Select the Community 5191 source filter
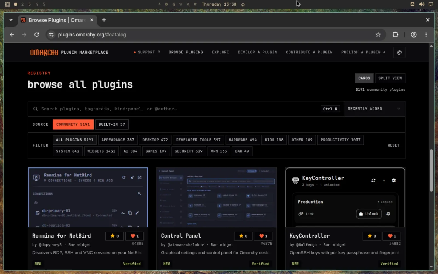 (x=73, y=124)
